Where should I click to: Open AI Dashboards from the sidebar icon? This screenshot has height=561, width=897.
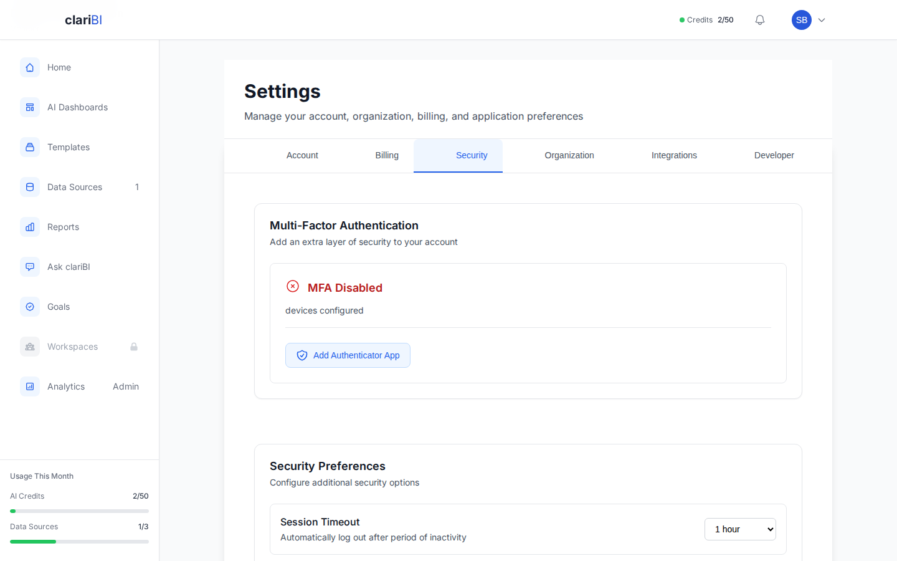(x=29, y=107)
